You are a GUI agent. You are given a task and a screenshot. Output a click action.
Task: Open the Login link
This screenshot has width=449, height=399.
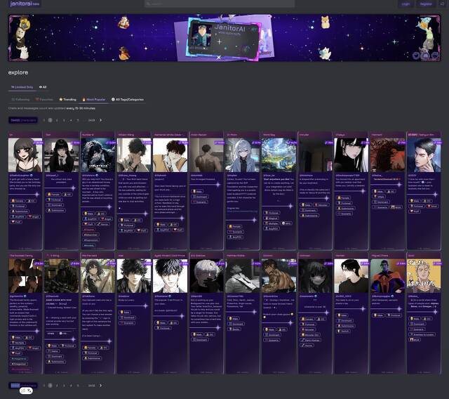click(406, 4)
